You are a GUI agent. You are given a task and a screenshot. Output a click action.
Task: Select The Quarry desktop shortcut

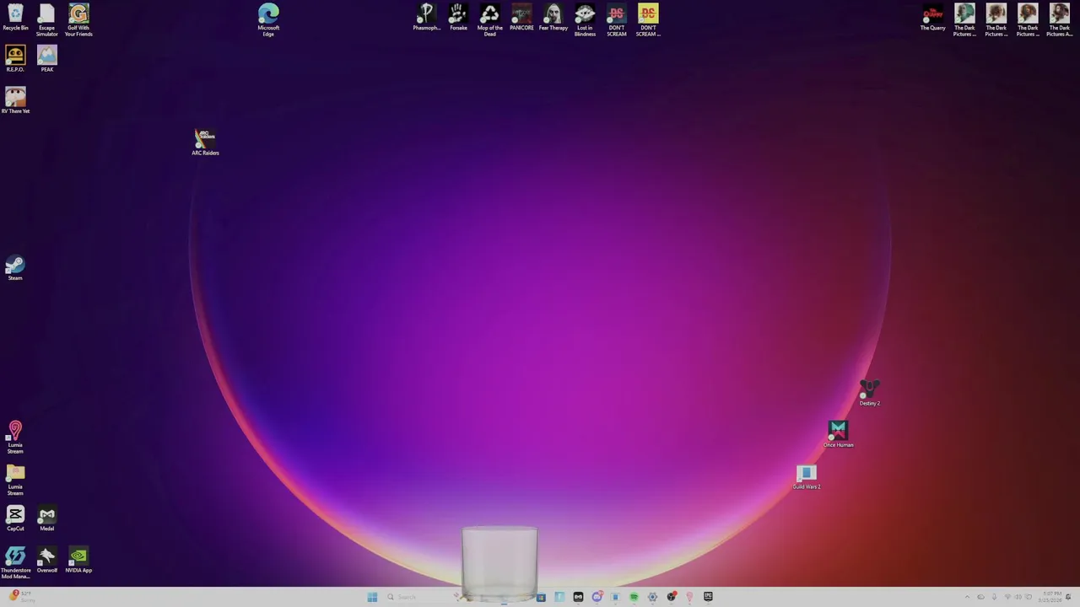(933, 18)
